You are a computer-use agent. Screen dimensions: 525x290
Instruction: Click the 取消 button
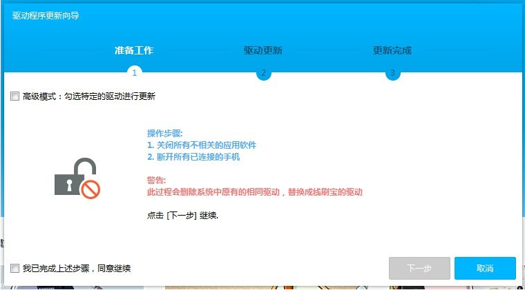pyautogui.click(x=485, y=269)
